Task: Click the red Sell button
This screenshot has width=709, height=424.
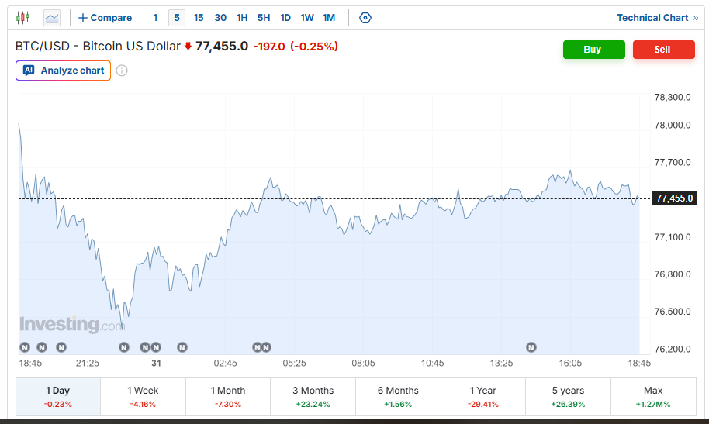Action: pos(663,50)
